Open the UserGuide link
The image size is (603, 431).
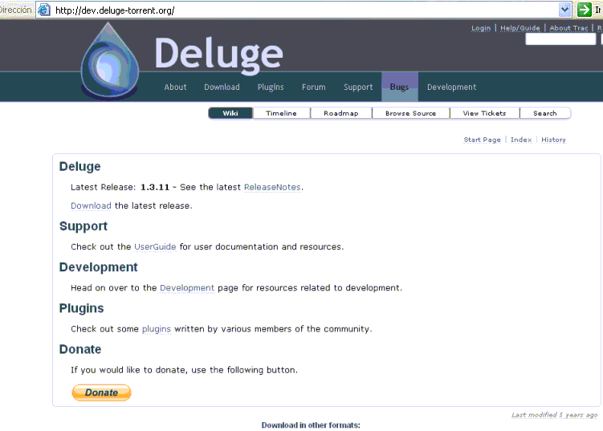click(155, 247)
